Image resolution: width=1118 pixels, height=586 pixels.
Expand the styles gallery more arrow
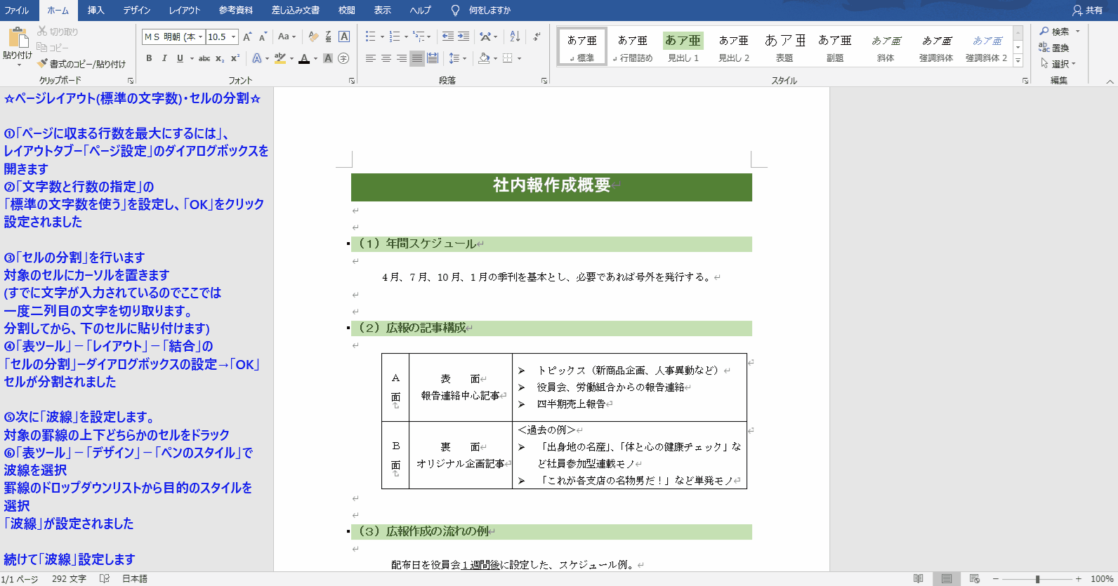click(1018, 62)
